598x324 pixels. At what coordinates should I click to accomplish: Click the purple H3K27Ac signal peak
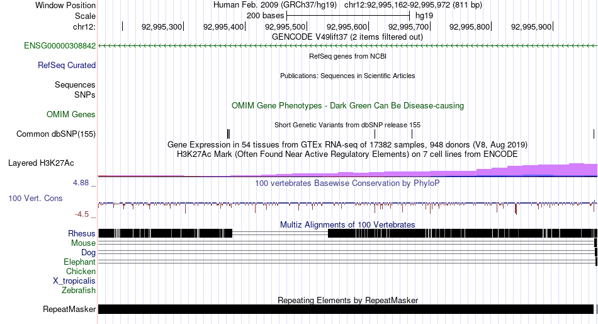pyautogui.click(x=576, y=170)
